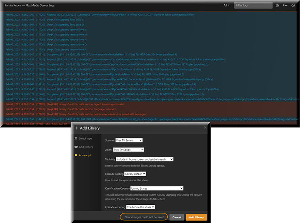300x223 pixels.
Task: Select log line 'language is invalid'
Action: click(x=150, y=109)
